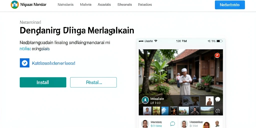This screenshot has width=256, height=128.
Task: Click the second contact card's name text
Action: pyautogui.click(x=197, y=122)
